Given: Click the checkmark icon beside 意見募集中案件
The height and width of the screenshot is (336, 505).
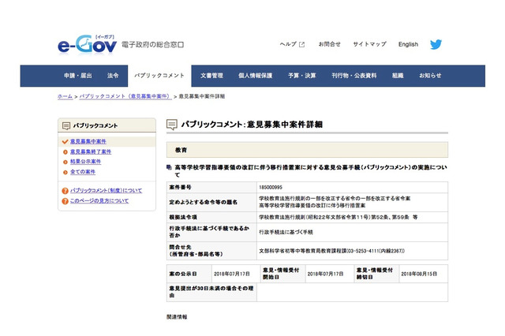Looking at the screenshot, I should coord(65,141).
